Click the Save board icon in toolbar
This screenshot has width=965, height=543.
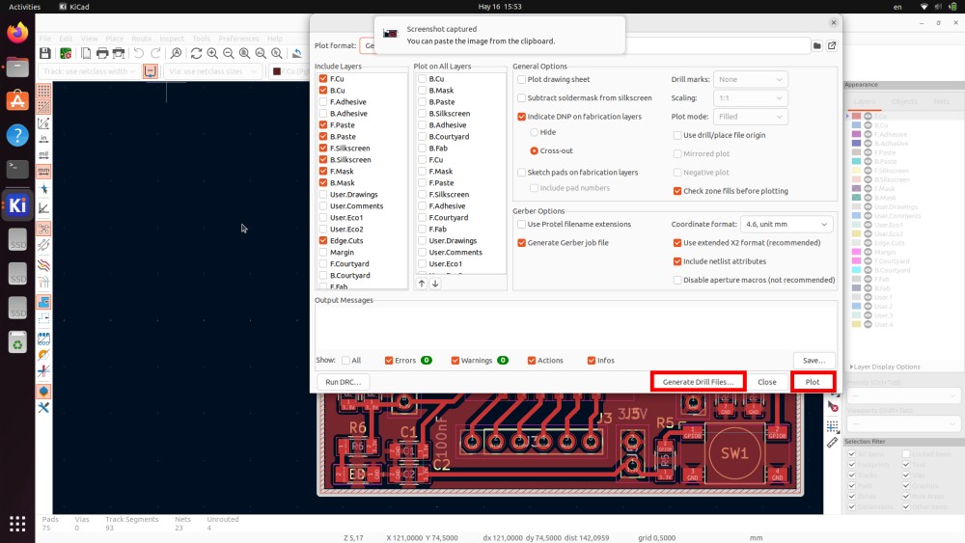(45, 53)
